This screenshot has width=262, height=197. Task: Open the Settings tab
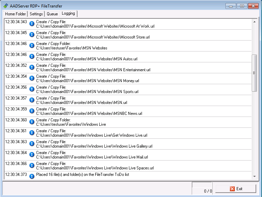pos(36,14)
